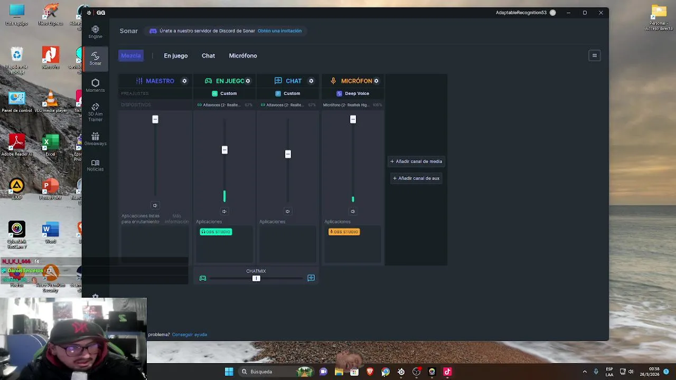
Task: Open user avatar next to AdaptableRecognition53
Action: (x=552, y=13)
